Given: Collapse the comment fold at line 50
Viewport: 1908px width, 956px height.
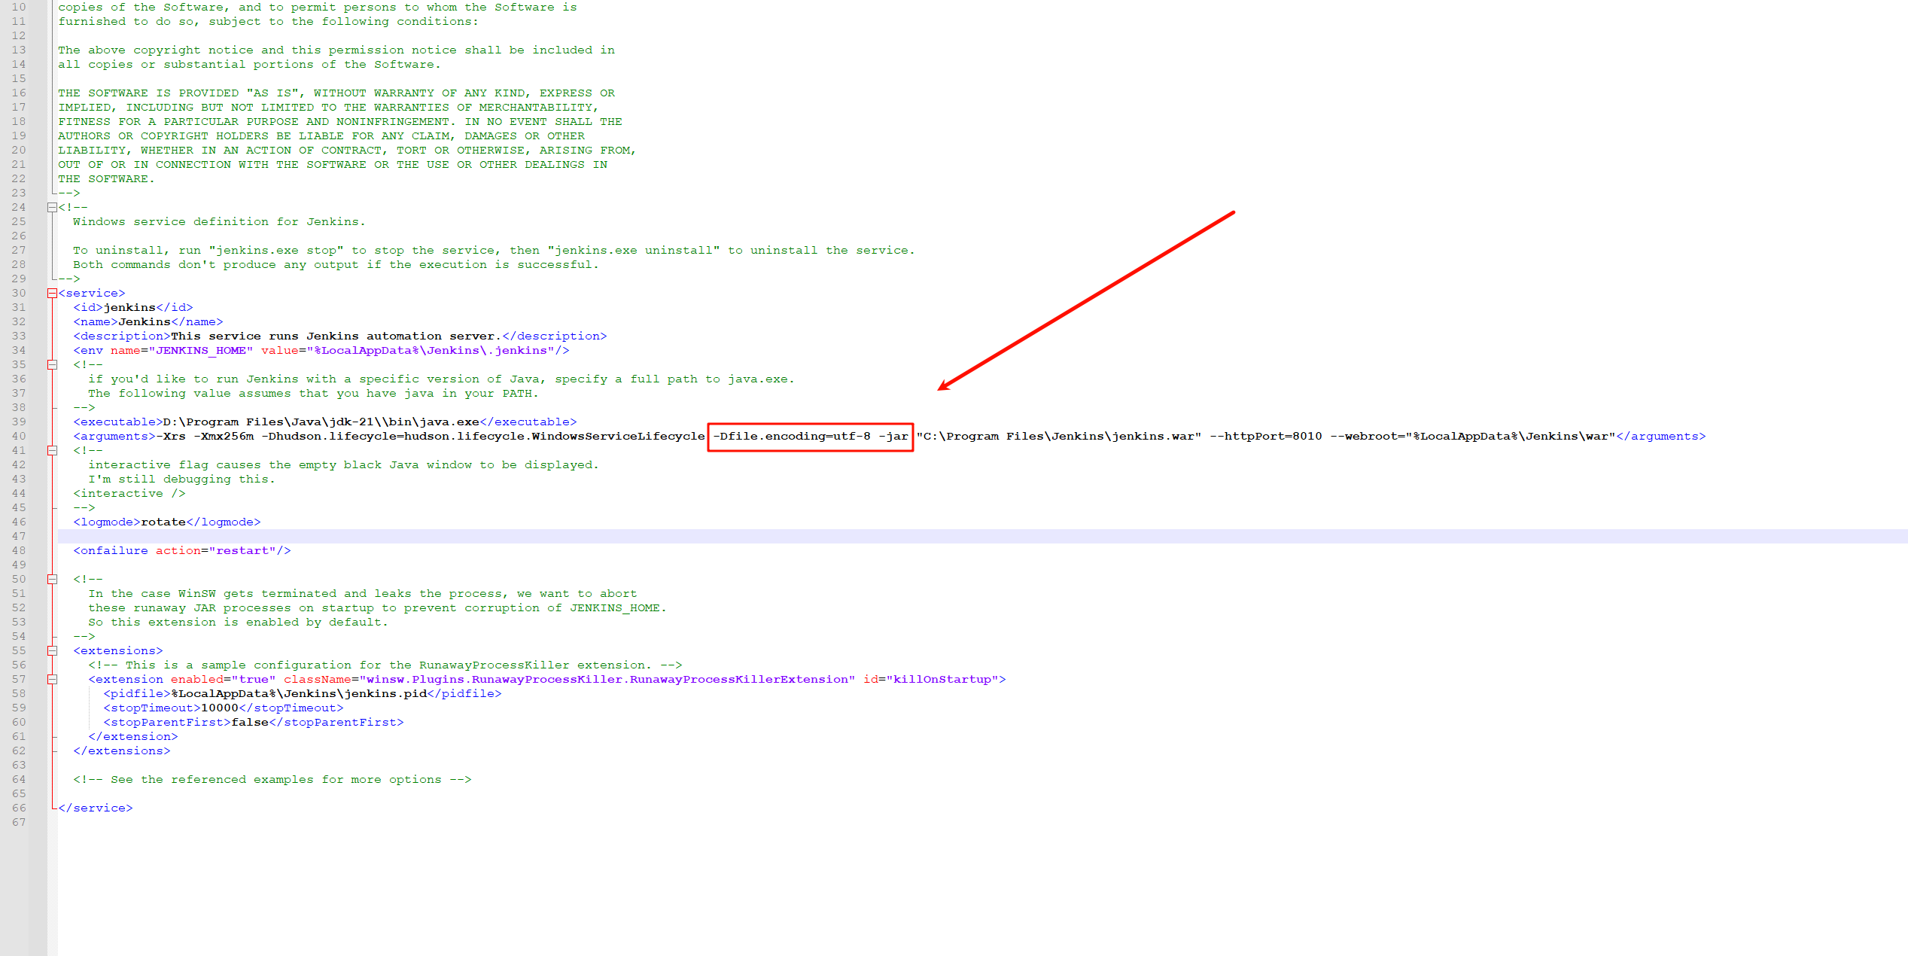Looking at the screenshot, I should pyautogui.click(x=52, y=580).
